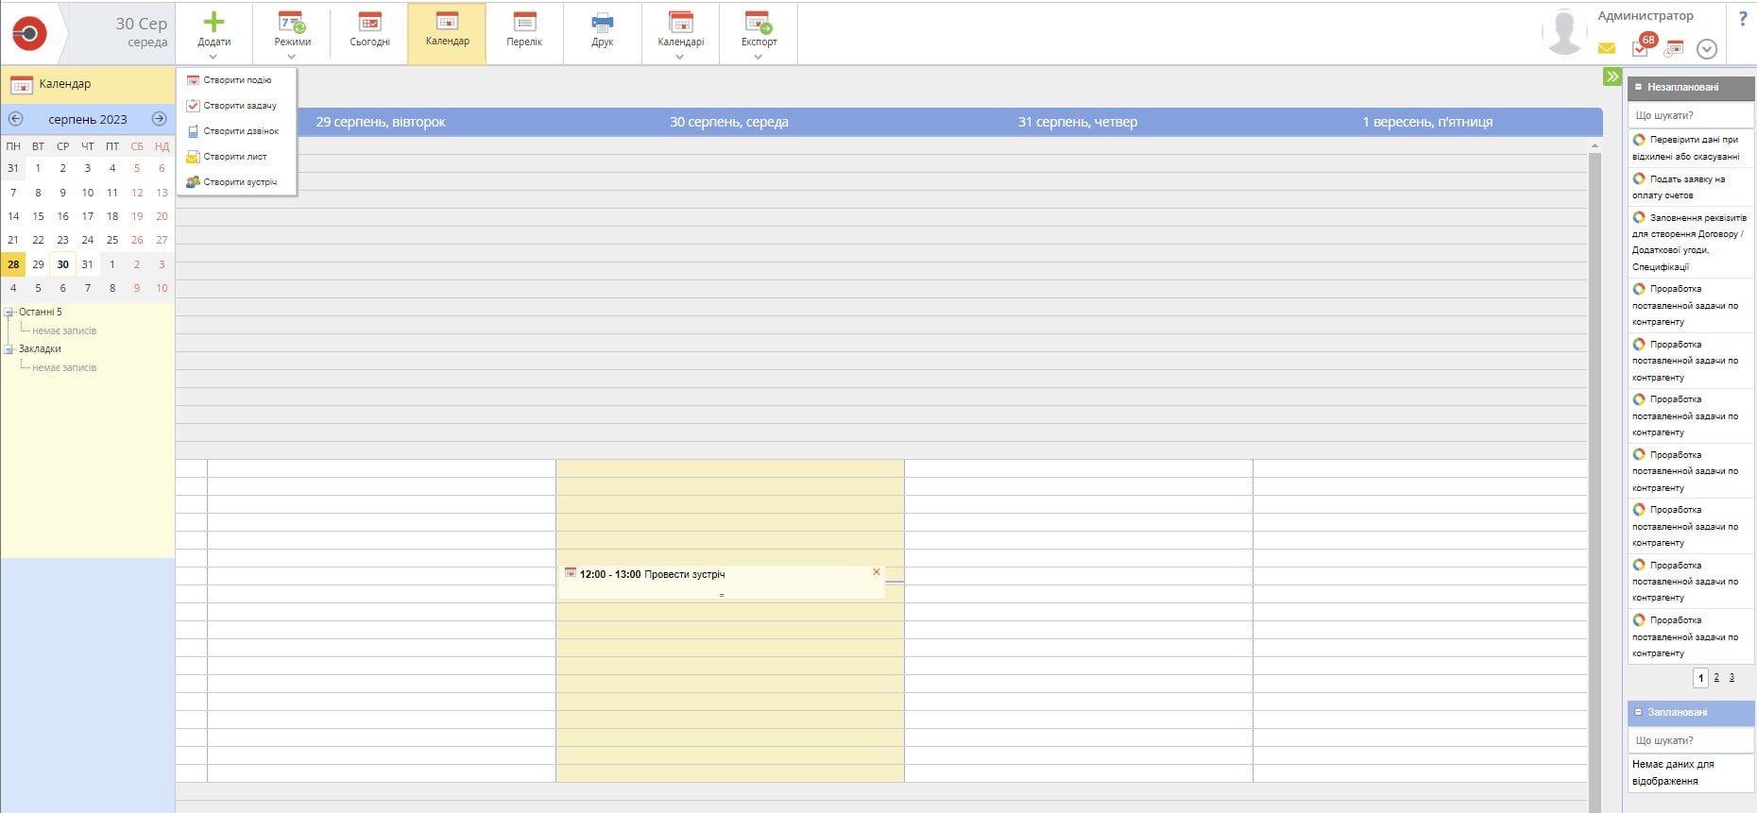Open tasks icon with 68 badge
Screen dimensions: 1757x813
click(x=1641, y=48)
